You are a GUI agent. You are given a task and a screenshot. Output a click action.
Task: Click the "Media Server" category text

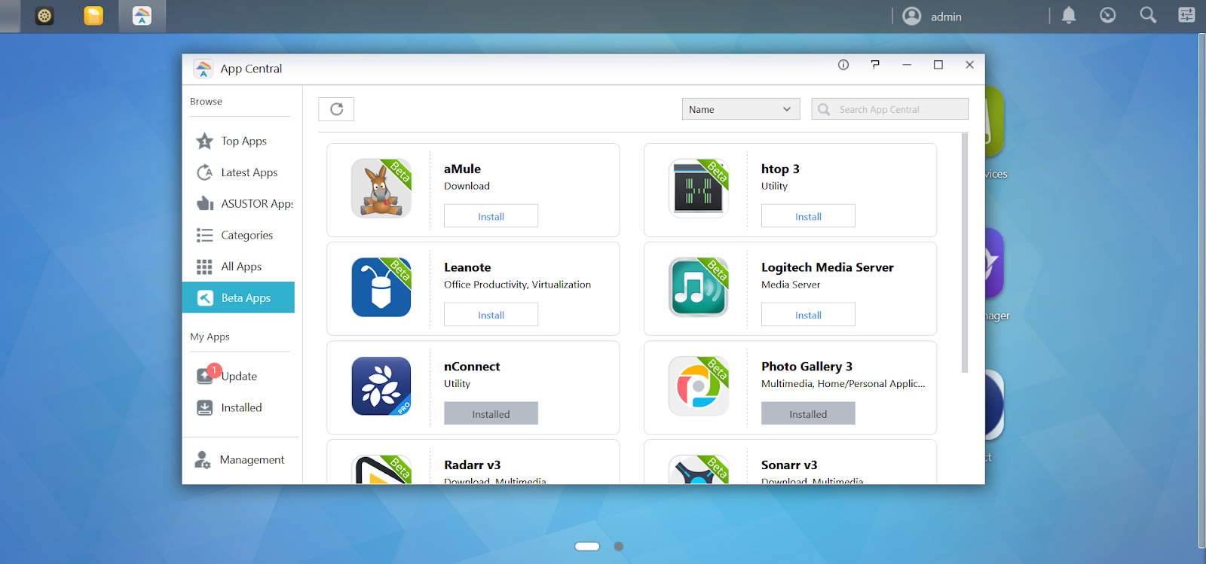(791, 285)
